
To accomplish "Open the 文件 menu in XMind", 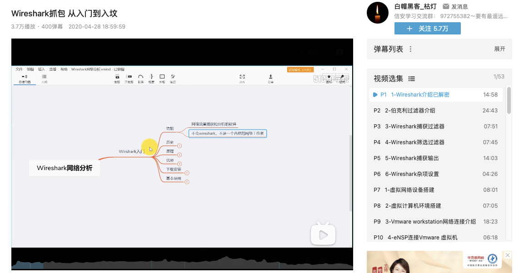I will pyautogui.click(x=19, y=69).
